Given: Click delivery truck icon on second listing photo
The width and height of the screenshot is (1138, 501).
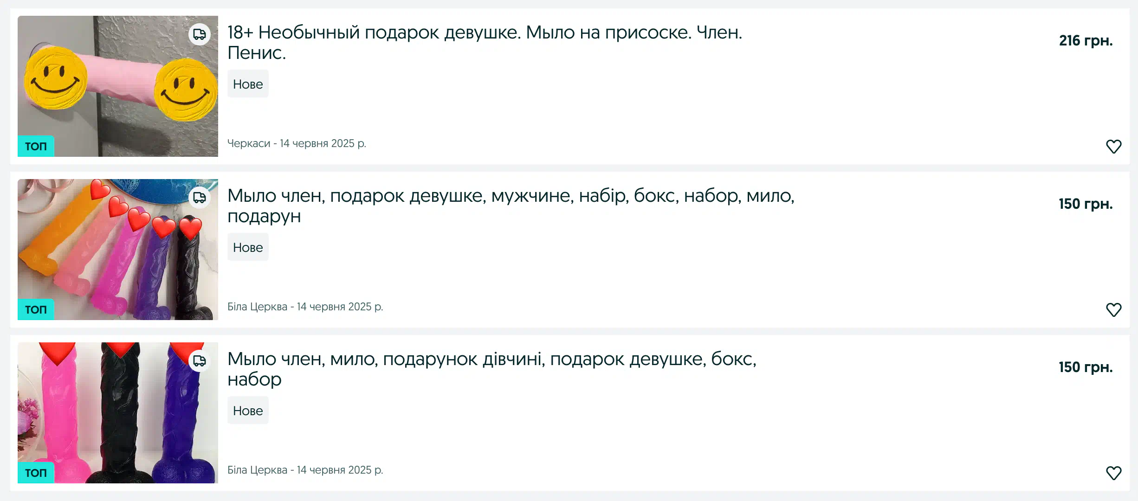Looking at the screenshot, I should (200, 198).
